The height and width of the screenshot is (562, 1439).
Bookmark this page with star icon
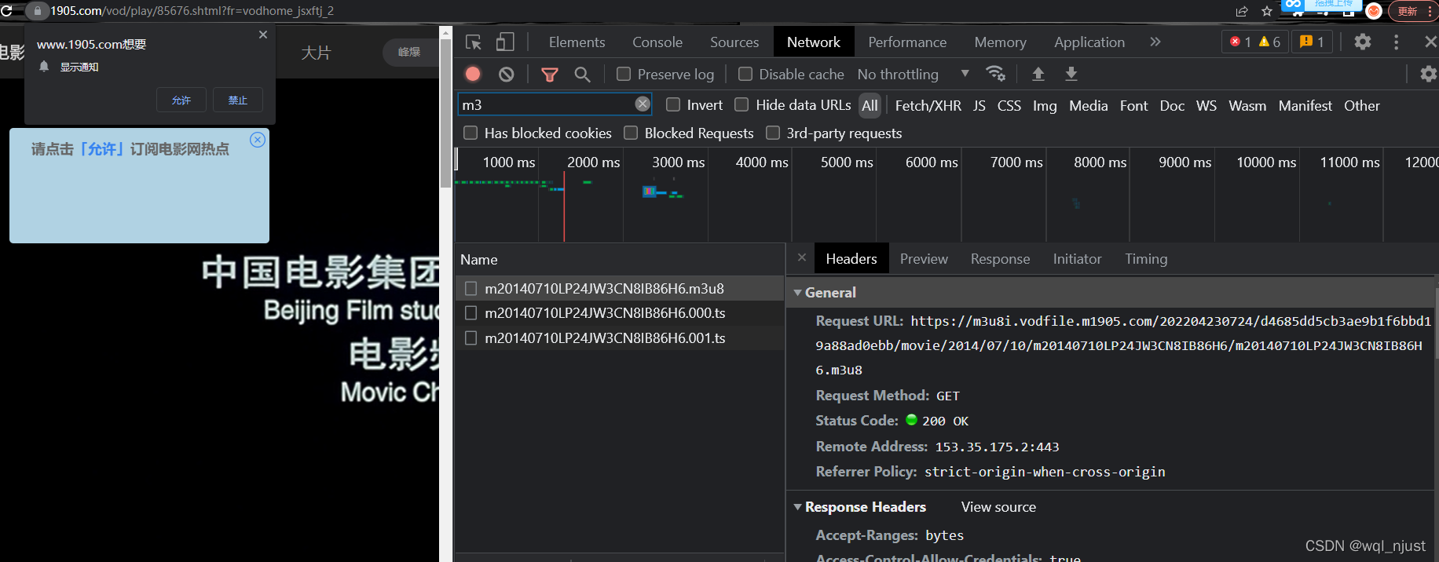pos(1266,11)
